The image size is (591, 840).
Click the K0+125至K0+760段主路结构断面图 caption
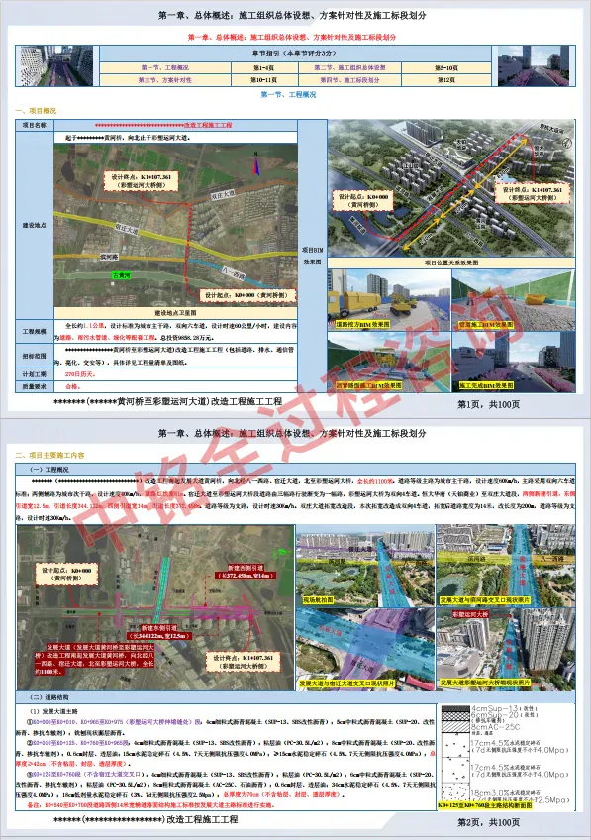pos(485,805)
